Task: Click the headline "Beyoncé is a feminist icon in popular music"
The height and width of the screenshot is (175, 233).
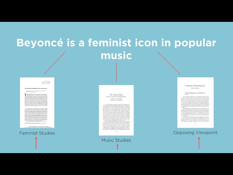Action: 116,49
